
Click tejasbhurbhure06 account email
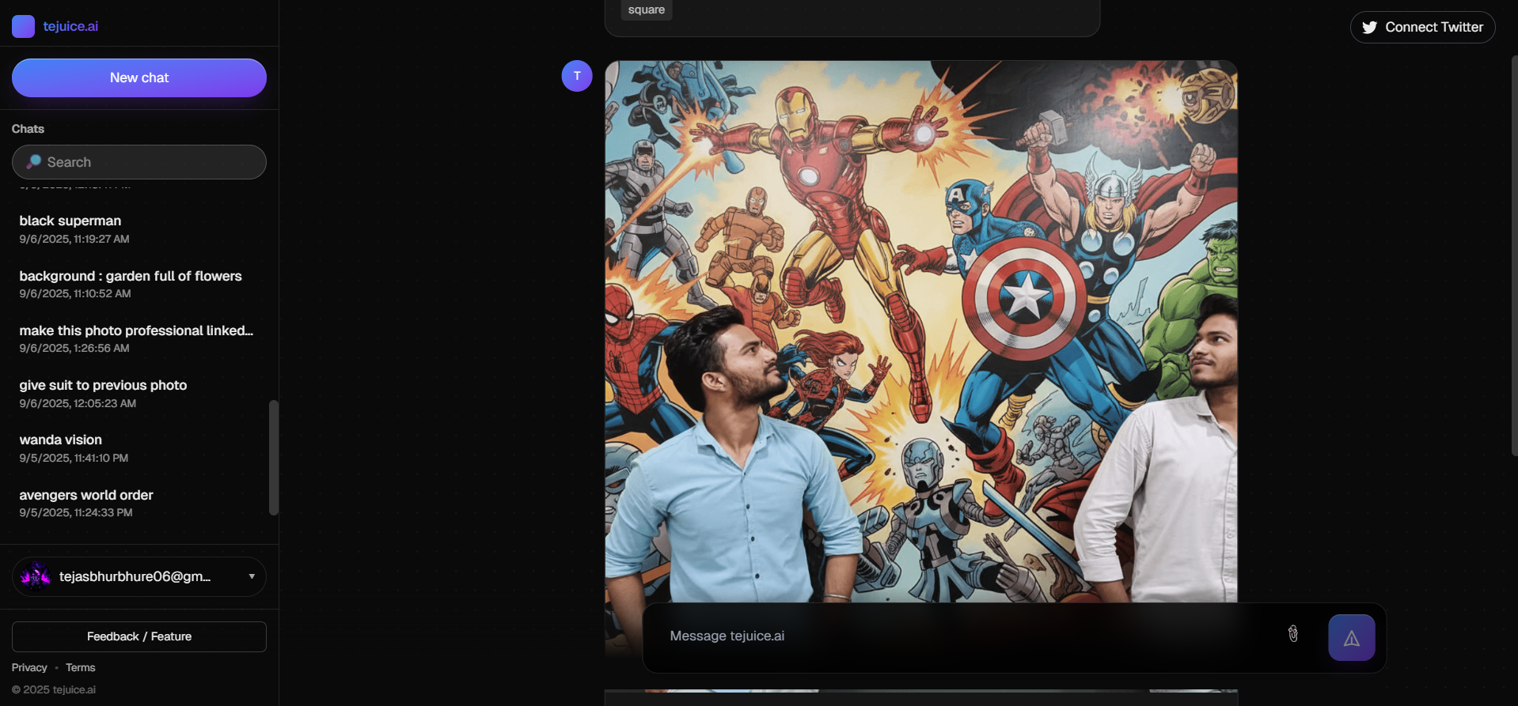click(135, 576)
